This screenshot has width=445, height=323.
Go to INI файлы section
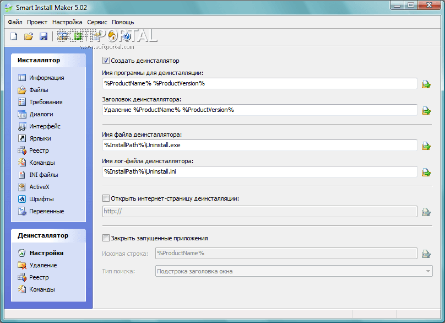click(x=39, y=175)
